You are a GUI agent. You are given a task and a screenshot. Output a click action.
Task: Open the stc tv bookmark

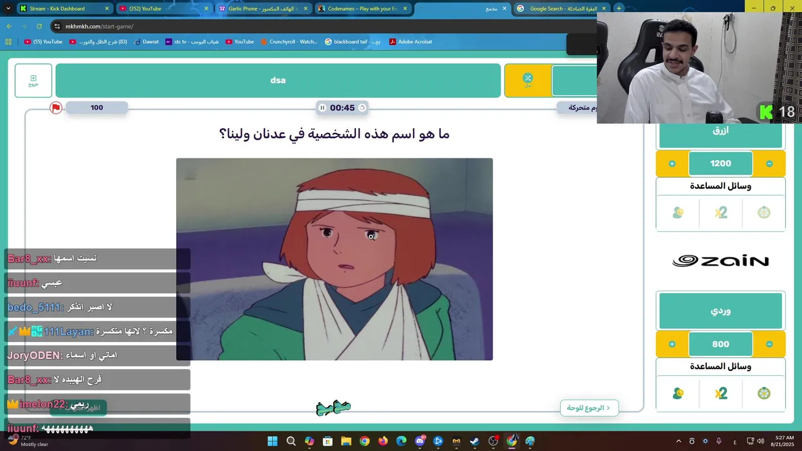point(192,42)
